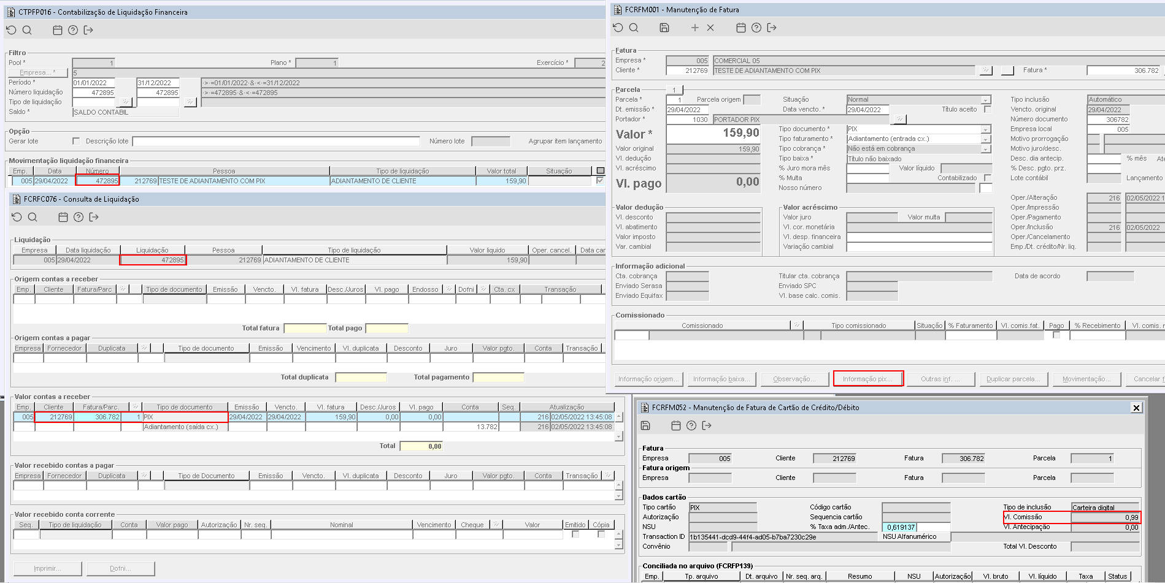Toggle checkbox on liquidação 472895 movement row
1165x583 pixels.
pyautogui.click(x=600, y=181)
